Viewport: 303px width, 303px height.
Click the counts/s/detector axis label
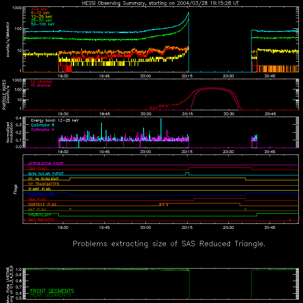8,39
